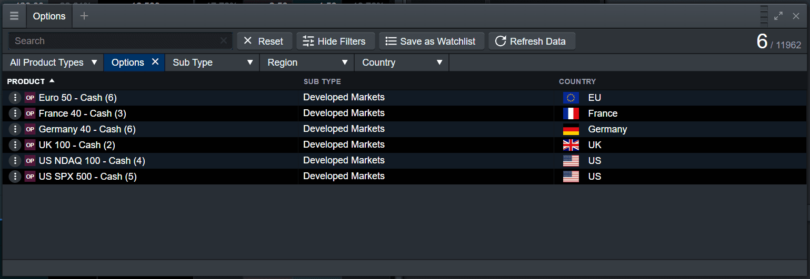Screen dimensions: 810x279
Task: Click Save as Watchlist
Action: pos(431,41)
